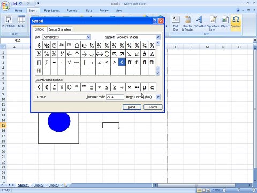Undo last action in Quick Access Toolbar
This screenshot has height=193, width=257.
click(x=20, y=3)
